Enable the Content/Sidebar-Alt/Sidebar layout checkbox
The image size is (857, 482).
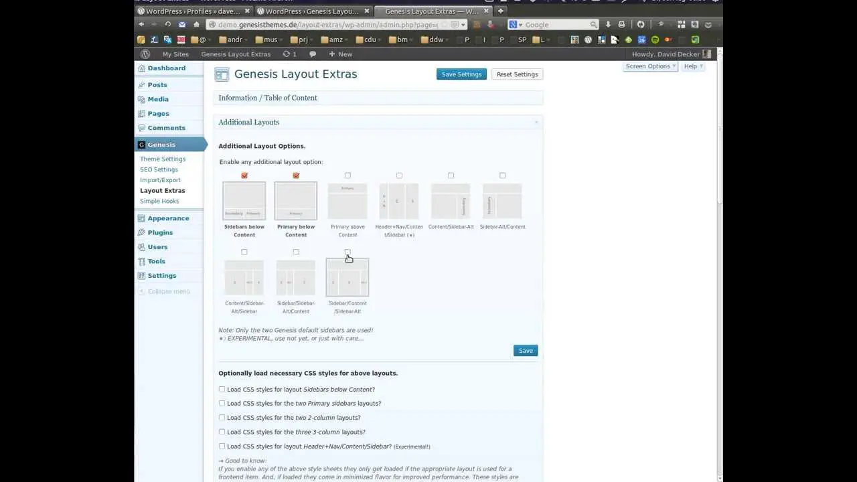[244, 252]
